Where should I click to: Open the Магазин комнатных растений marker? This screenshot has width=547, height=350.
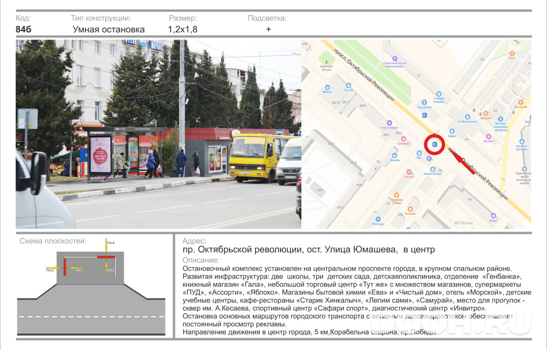click(500, 118)
